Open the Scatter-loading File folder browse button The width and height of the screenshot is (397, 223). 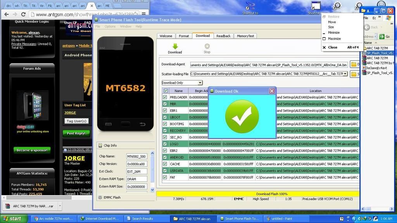[x=354, y=74]
